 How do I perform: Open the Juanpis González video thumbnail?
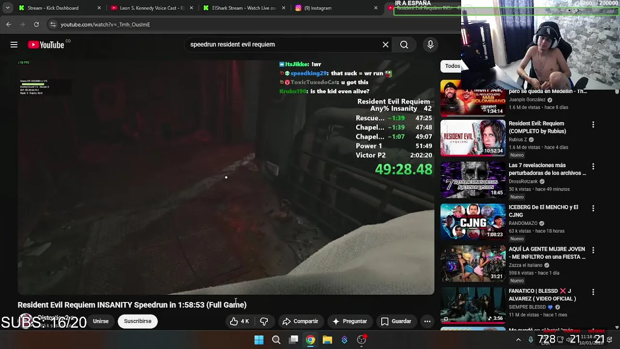tap(473, 99)
